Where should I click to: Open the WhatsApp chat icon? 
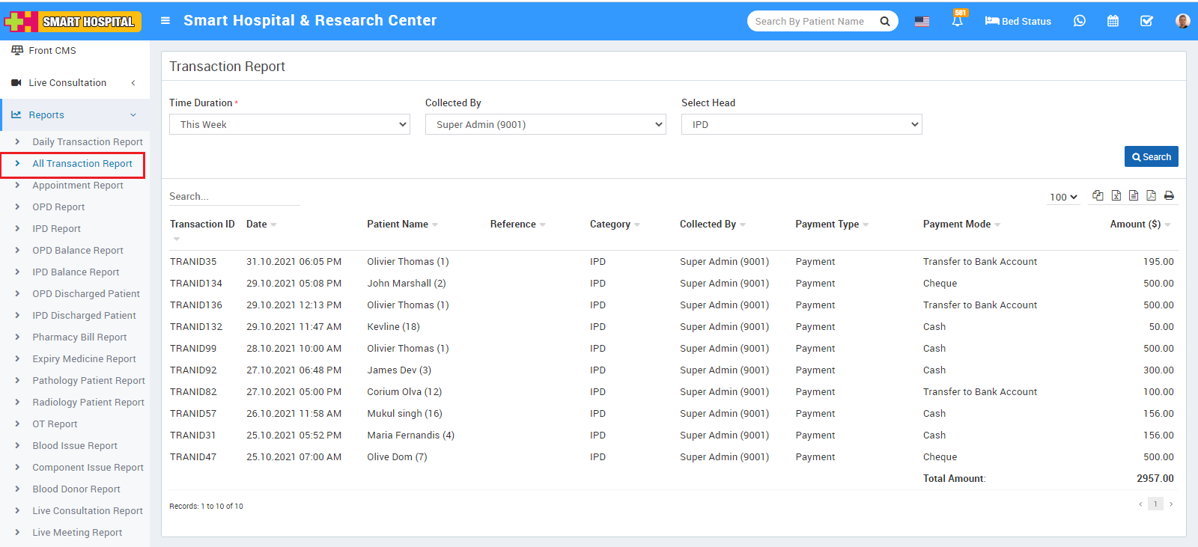(1079, 21)
